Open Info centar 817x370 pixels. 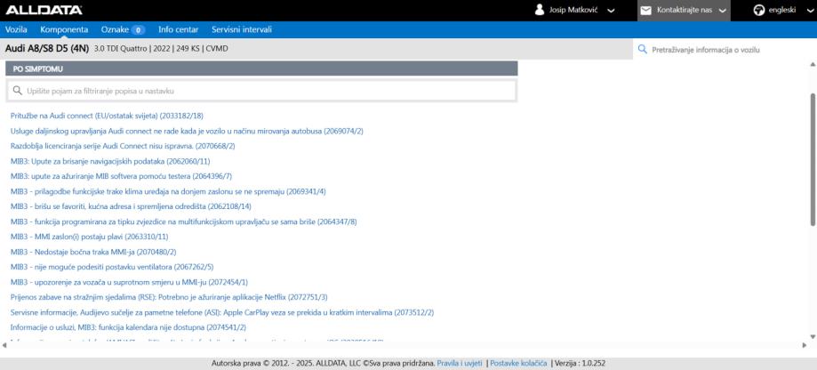coord(178,29)
